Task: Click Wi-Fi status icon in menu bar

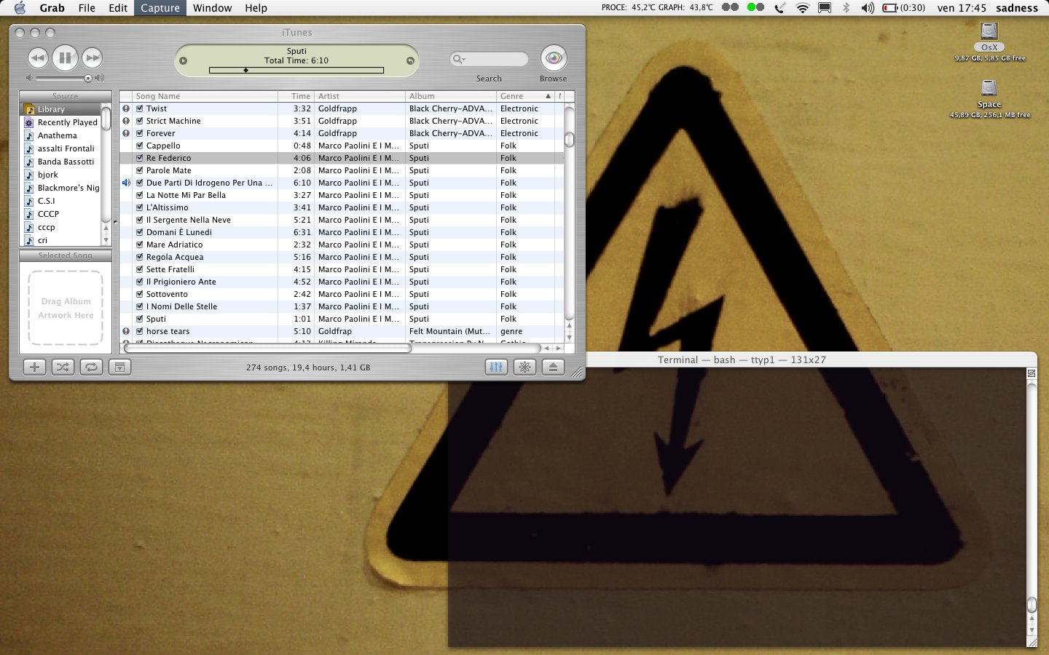Action: tap(803, 8)
